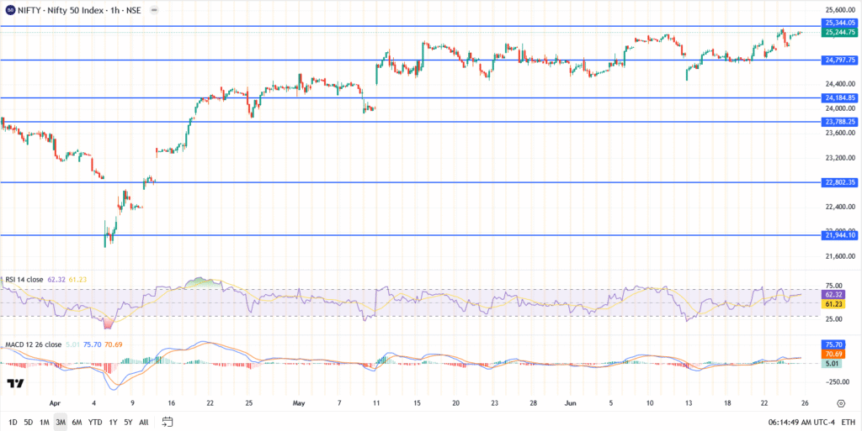Select the 1D time range
The image size is (862, 431).
pos(13,422)
